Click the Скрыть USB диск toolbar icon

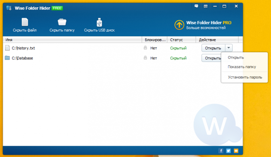(x=99, y=22)
